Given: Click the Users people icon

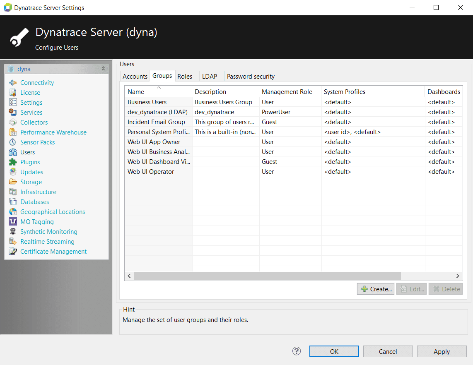Looking at the screenshot, I should click(13, 152).
